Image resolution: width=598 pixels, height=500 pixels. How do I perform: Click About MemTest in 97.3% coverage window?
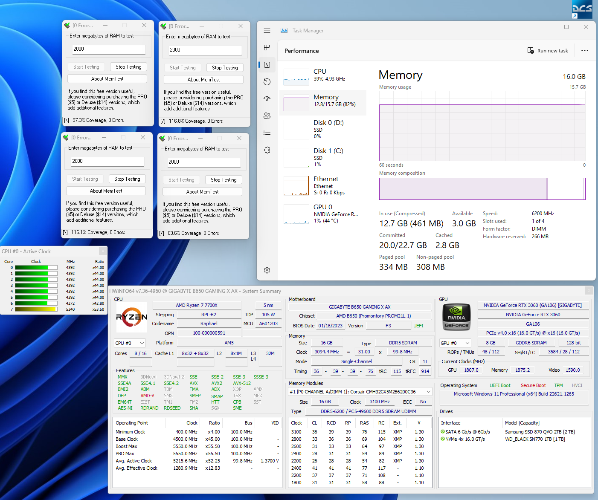point(107,79)
